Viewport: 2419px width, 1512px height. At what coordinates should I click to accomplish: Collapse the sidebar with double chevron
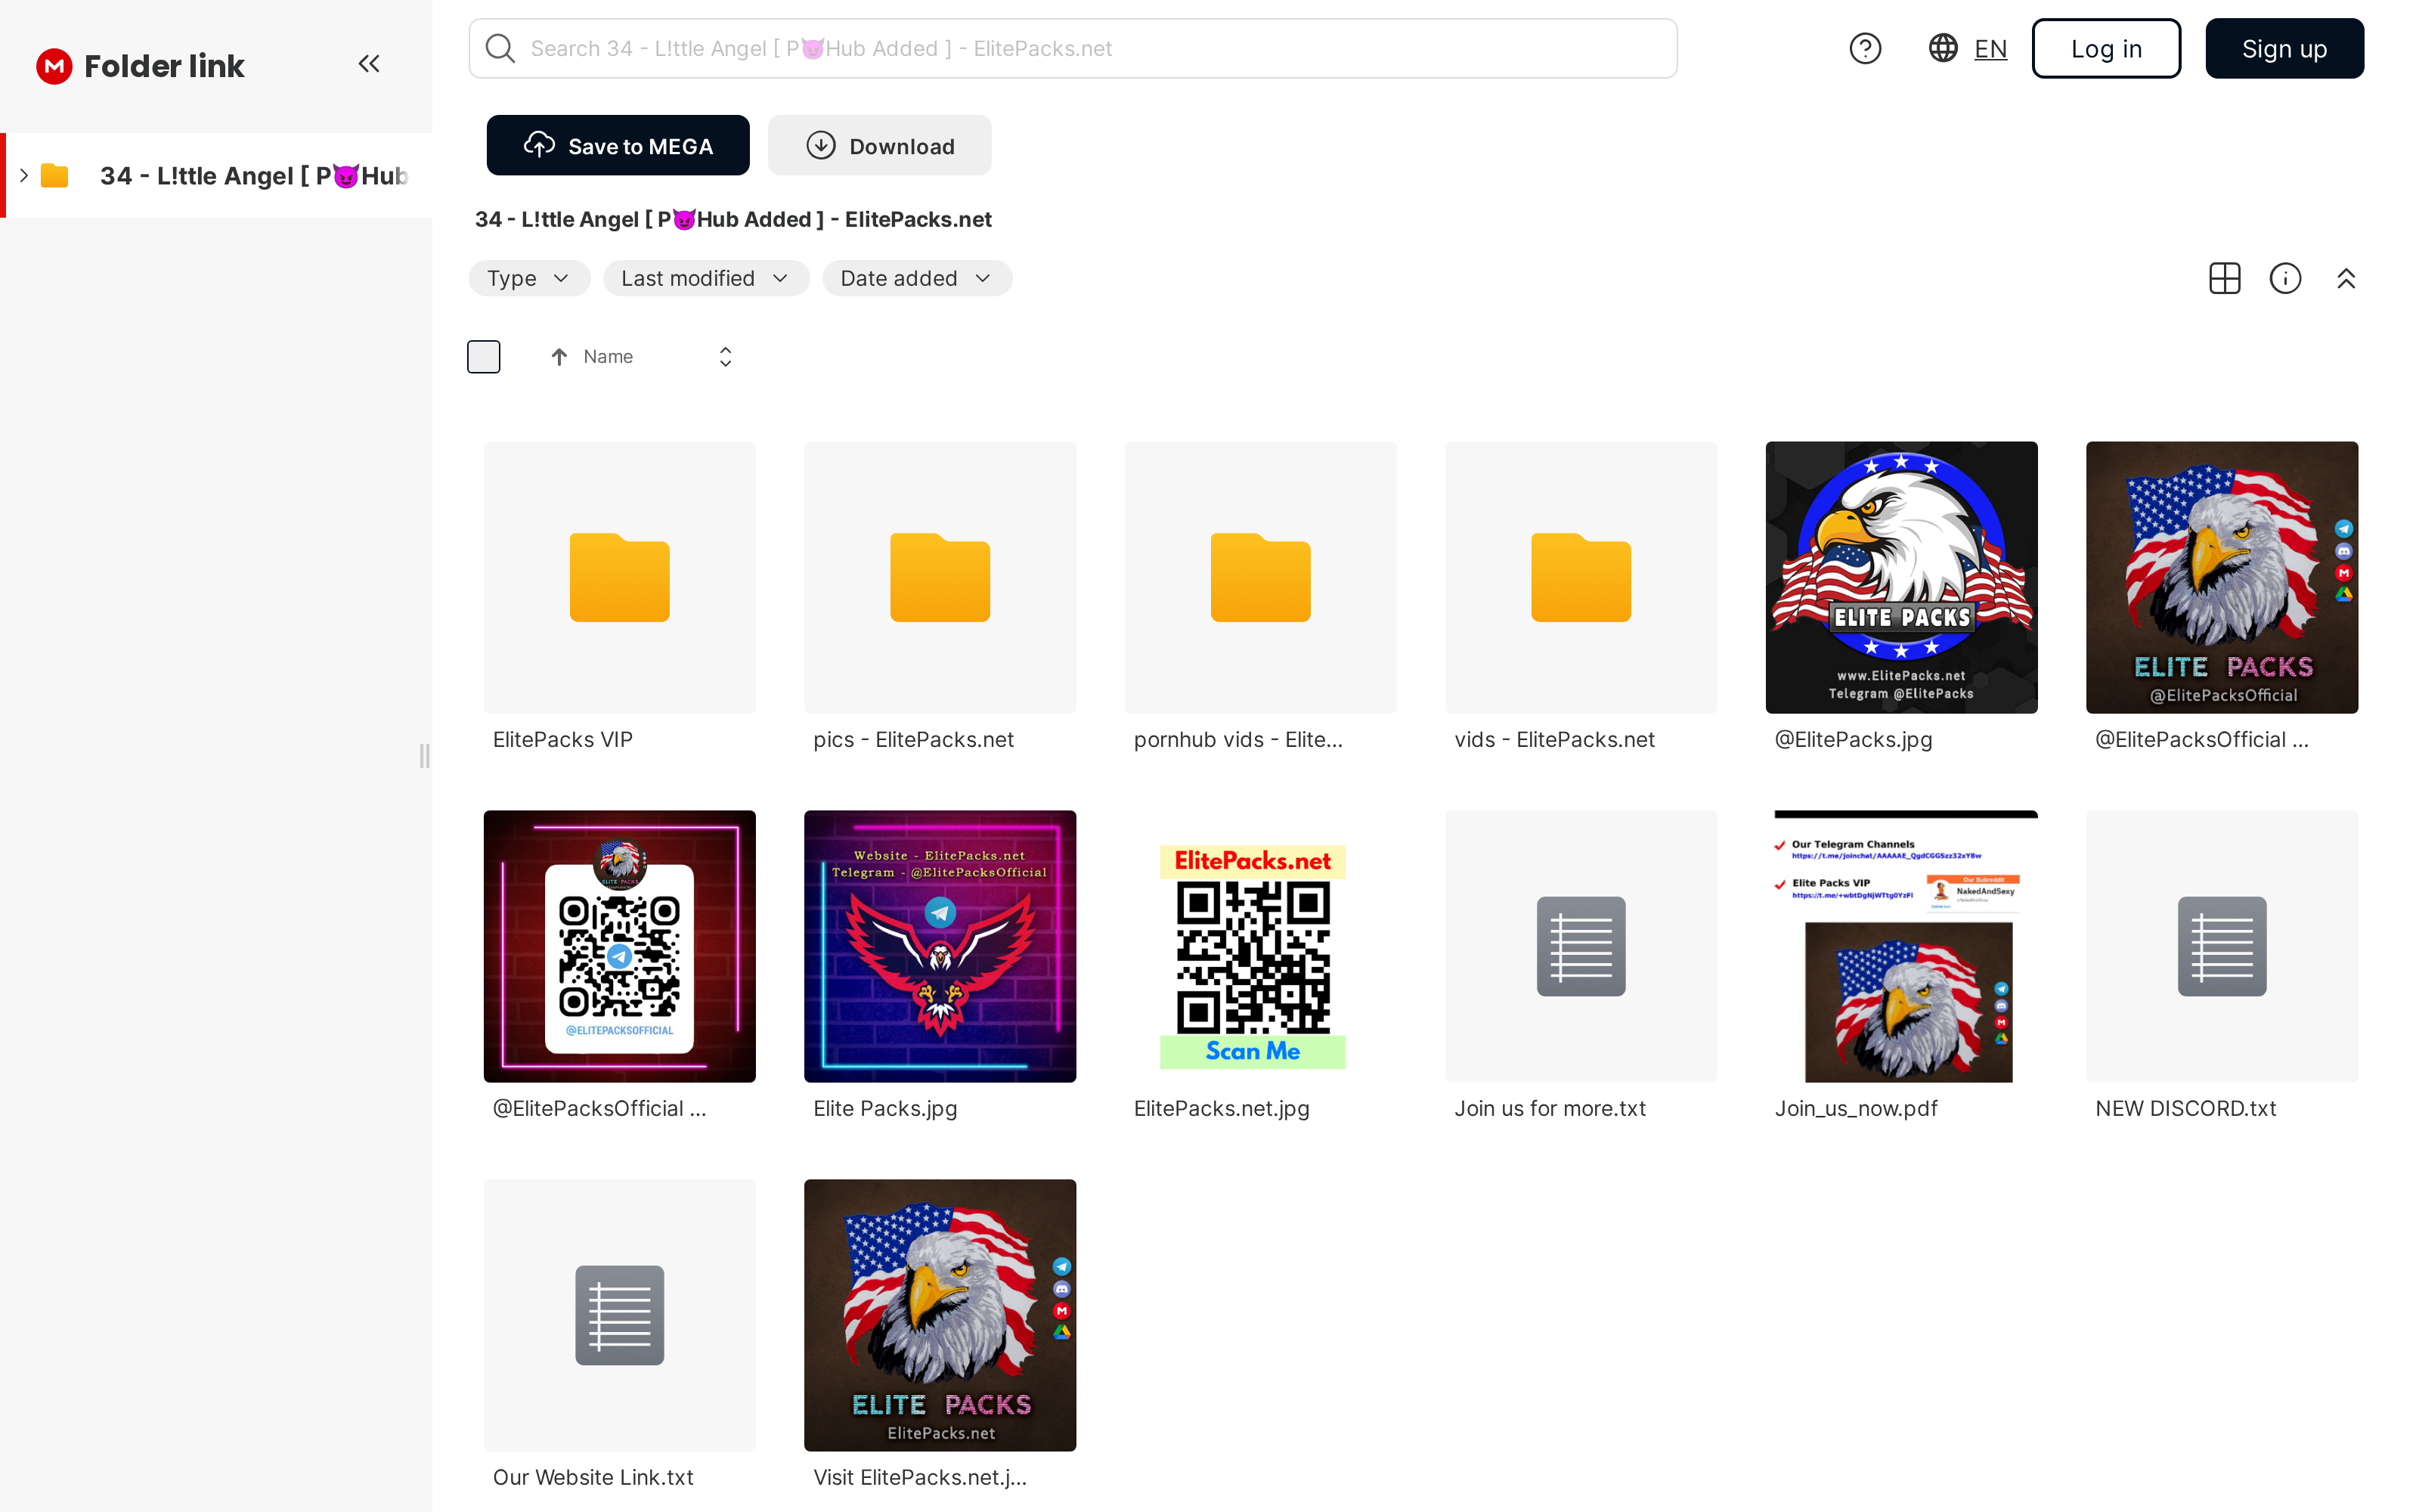[x=369, y=64]
